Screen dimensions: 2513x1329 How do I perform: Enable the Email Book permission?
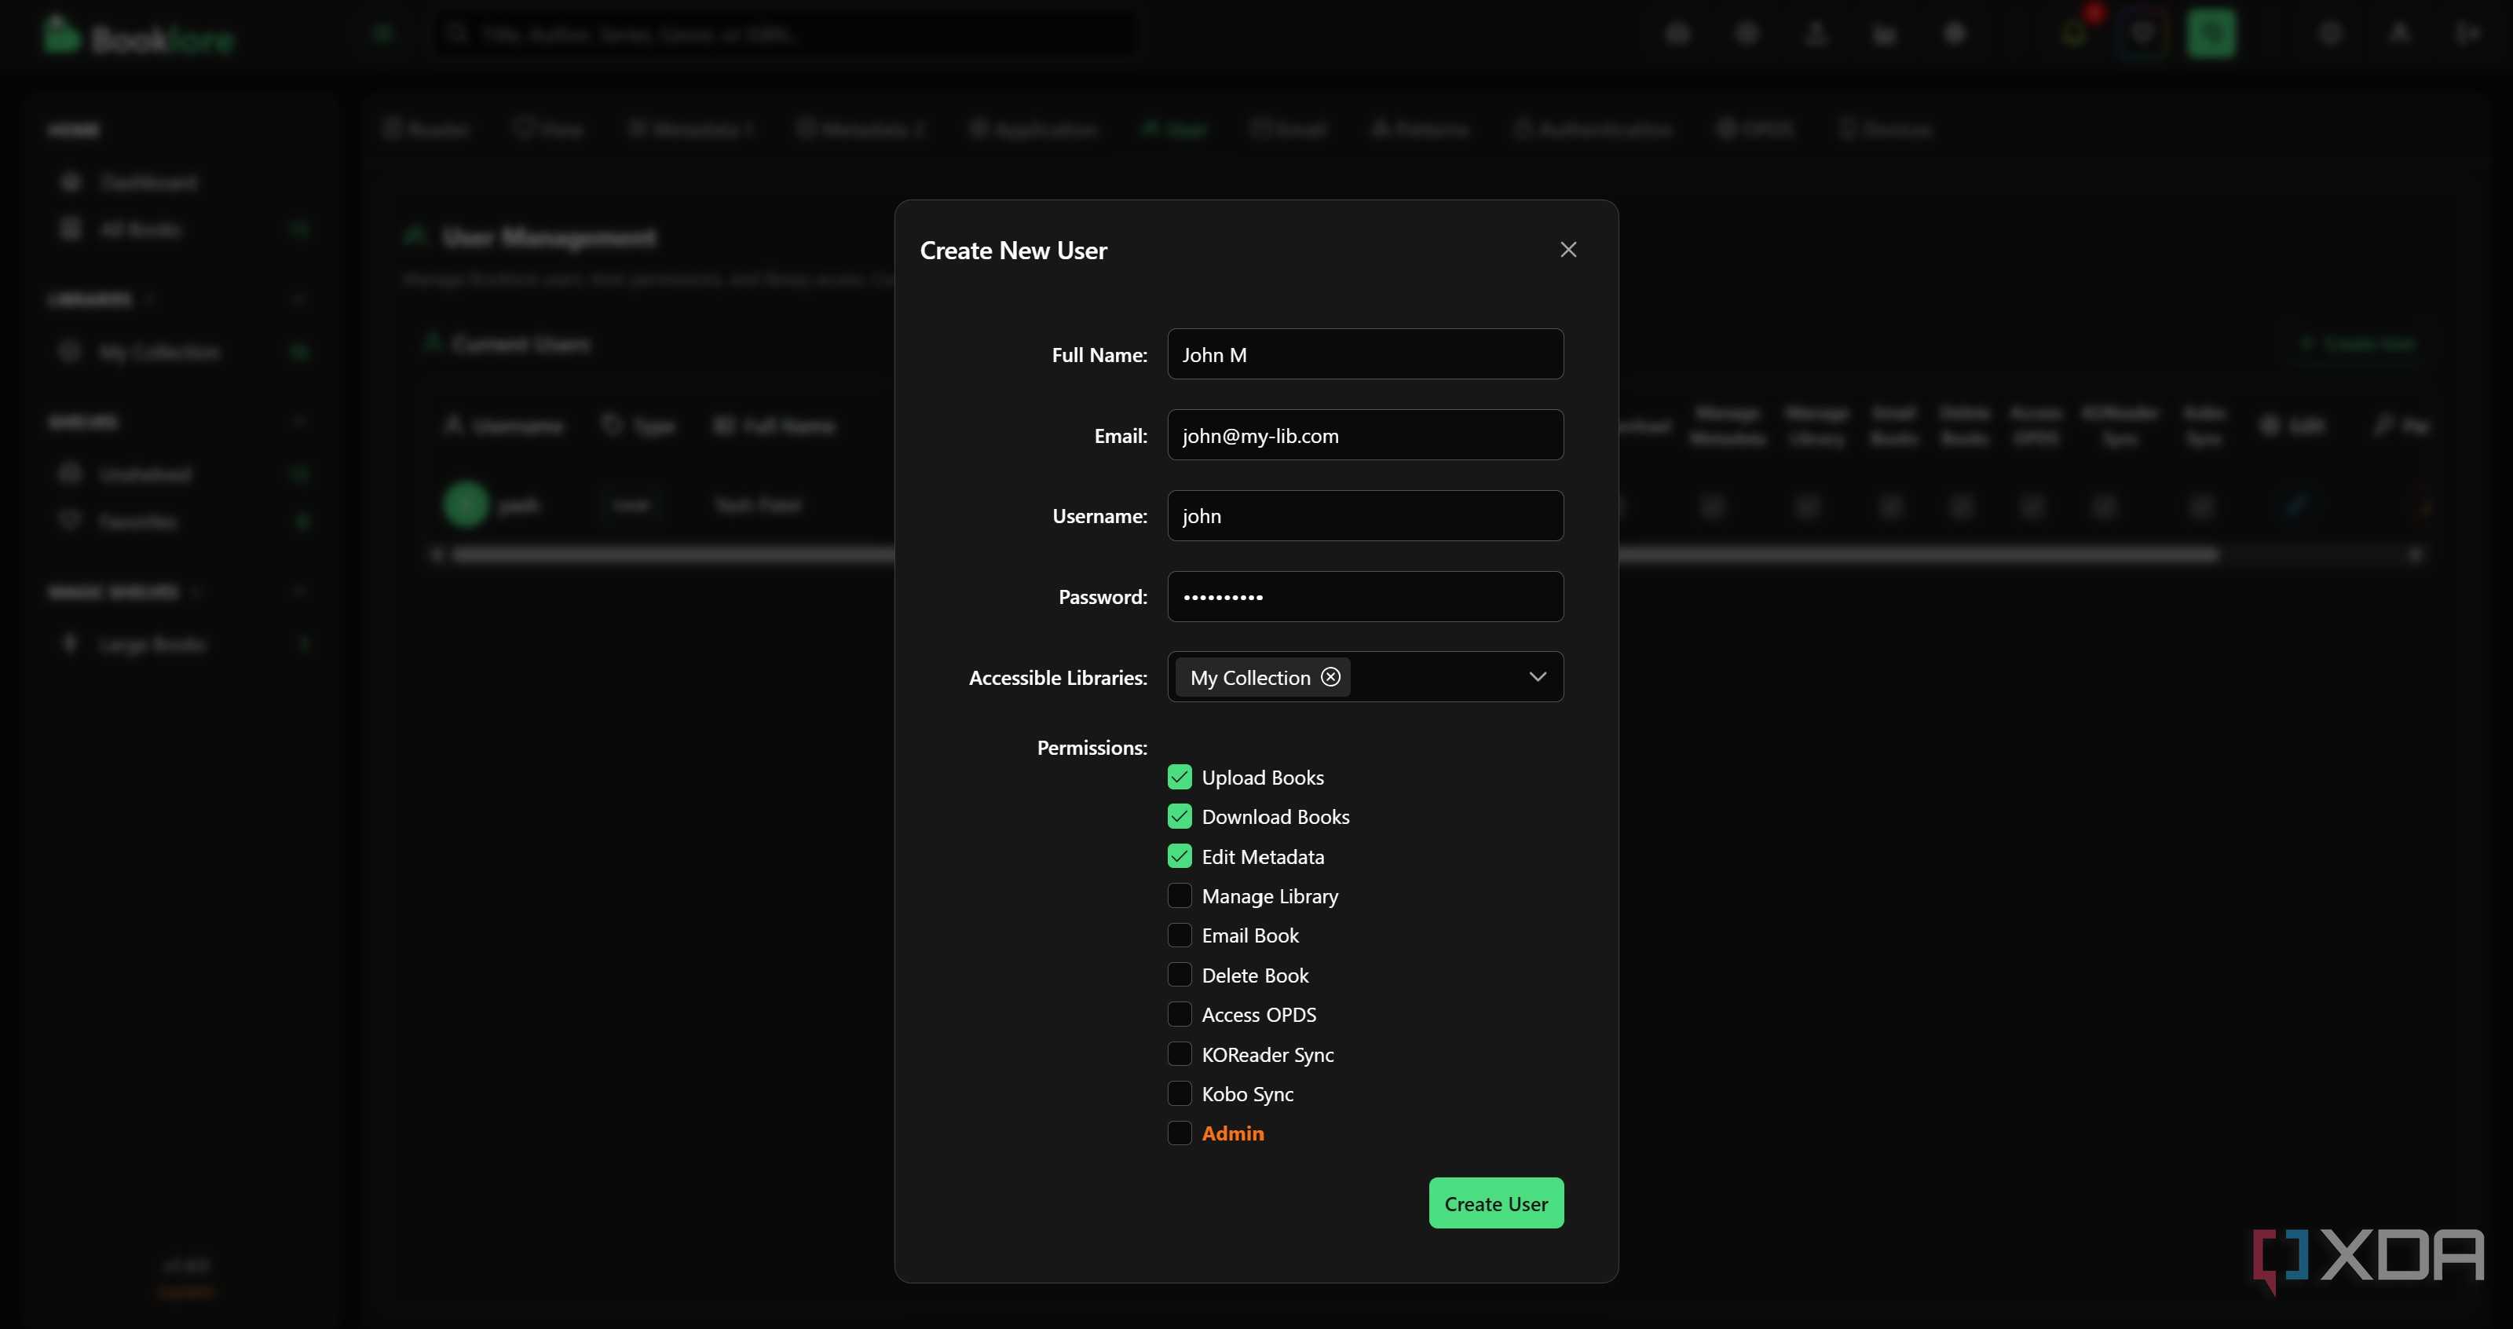click(1180, 935)
